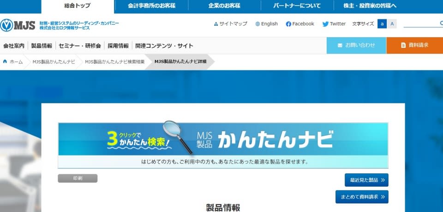
Task: Go to ホーム breadcrumb link
Action: click(16, 62)
